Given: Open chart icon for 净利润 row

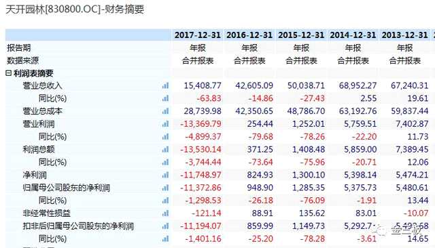Looking at the screenshot, I should pyautogui.click(x=165, y=175).
